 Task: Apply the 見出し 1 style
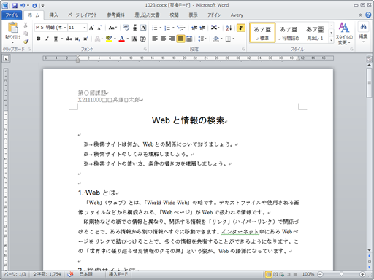click(315, 33)
